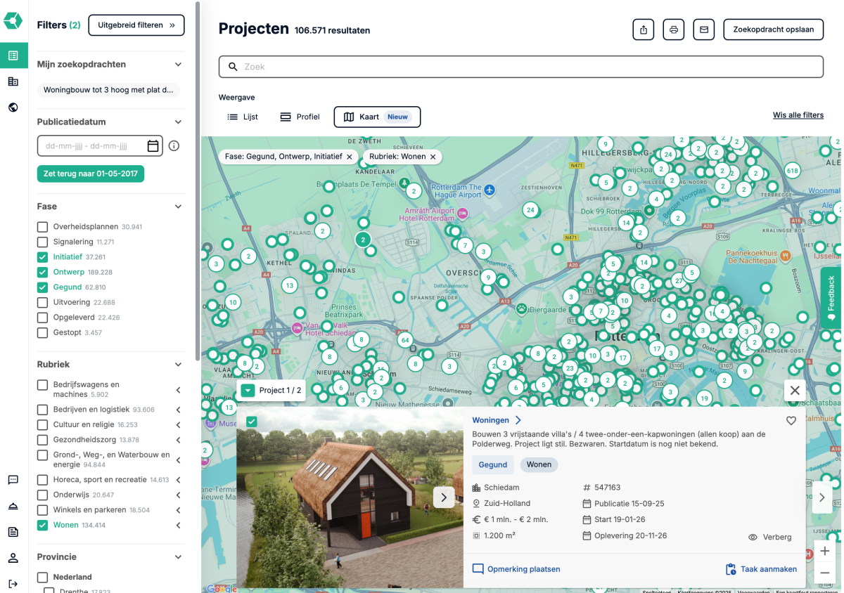Screen dimensions: 844x593
Task: Click the Zoek search input field
Action: point(520,67)
